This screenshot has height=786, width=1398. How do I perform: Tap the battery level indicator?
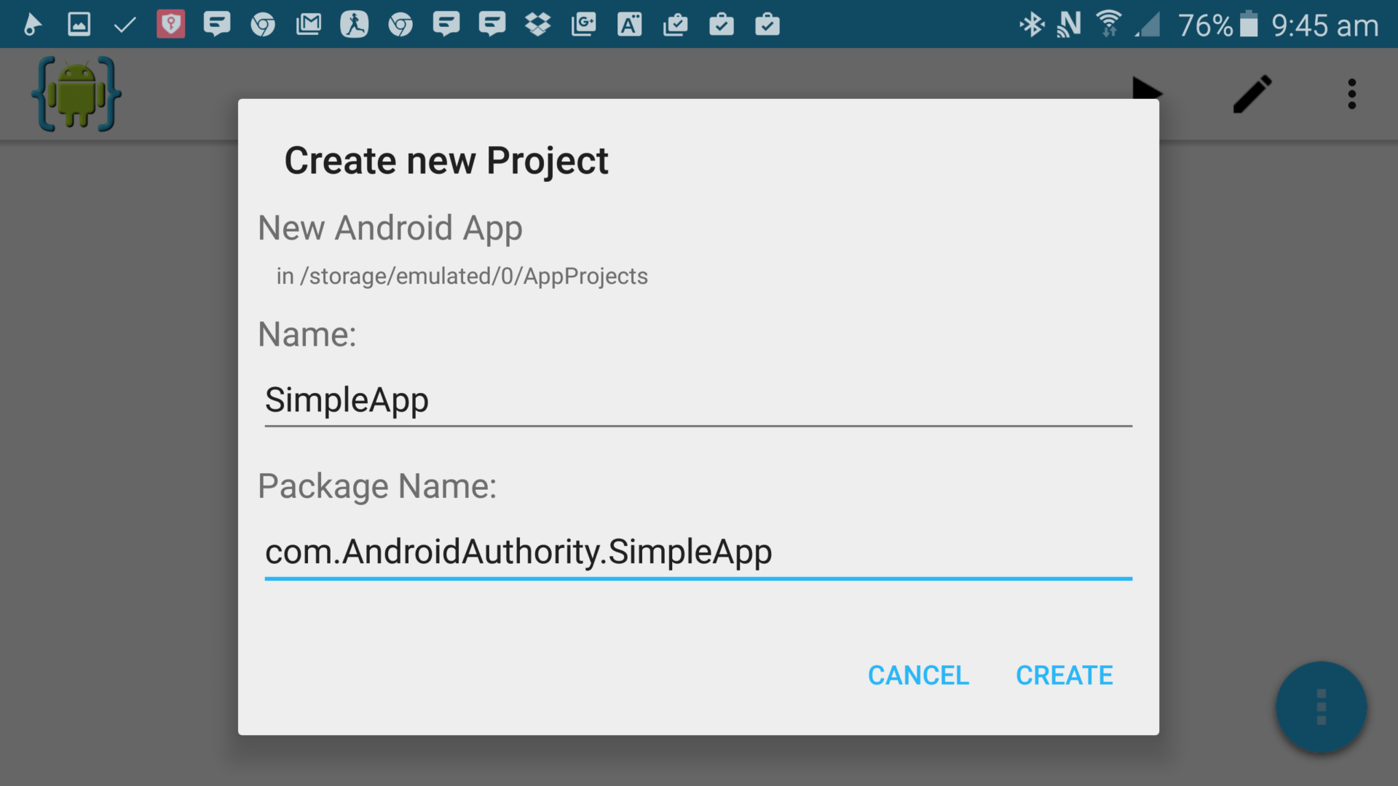click(x=1249, y=24)
